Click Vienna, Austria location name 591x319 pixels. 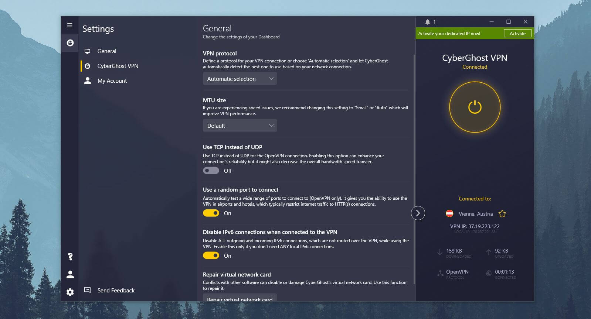click(476, 214)
